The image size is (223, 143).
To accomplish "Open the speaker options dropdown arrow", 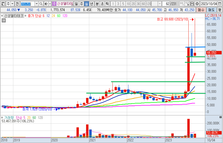I will [x=50, y=4].
